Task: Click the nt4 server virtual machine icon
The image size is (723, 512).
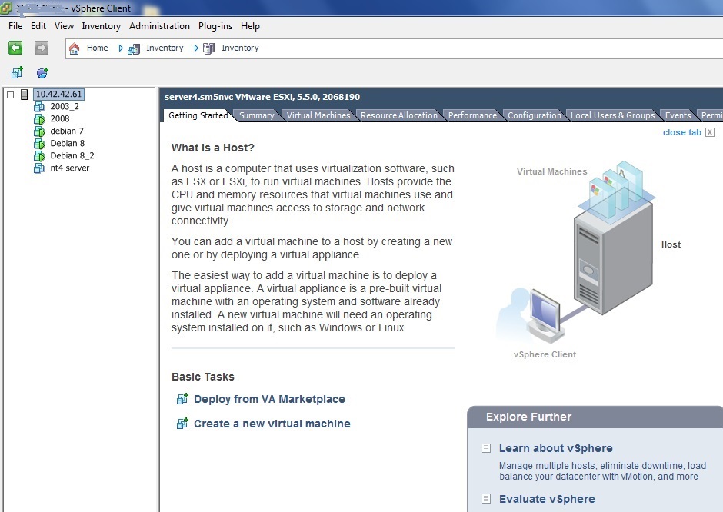Action: 39,168
